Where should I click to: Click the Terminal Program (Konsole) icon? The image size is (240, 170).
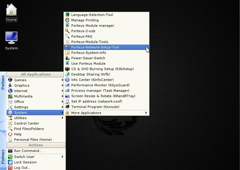(68, 107)
